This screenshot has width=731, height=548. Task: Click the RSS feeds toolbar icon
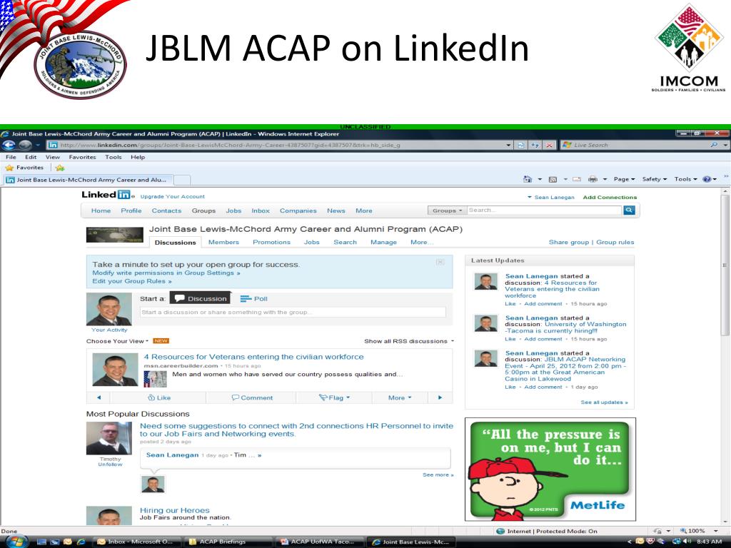(x=553, y=179)
